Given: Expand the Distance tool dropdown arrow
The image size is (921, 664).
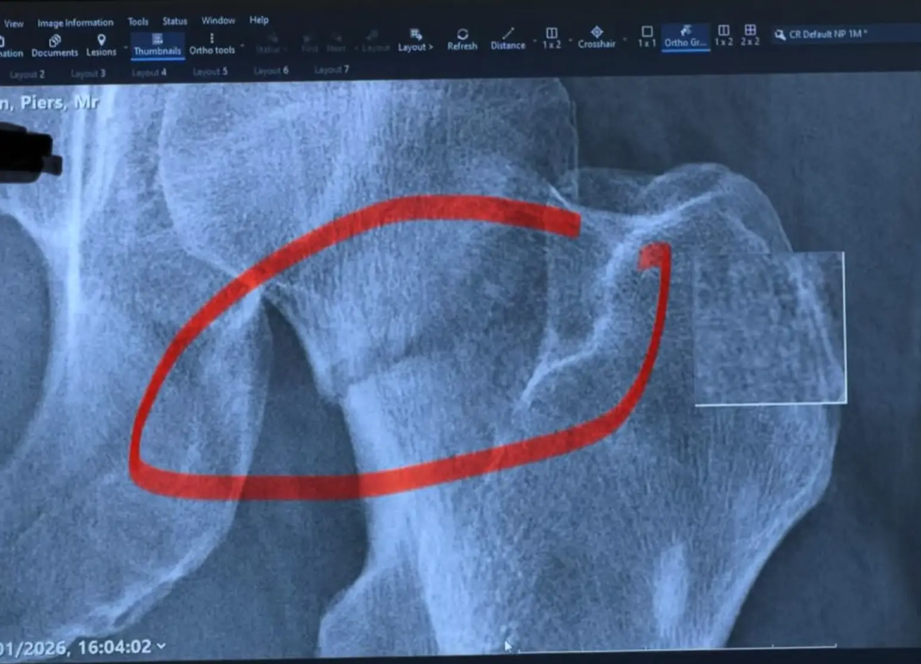Looking at the screenshot, I should 535,42.
